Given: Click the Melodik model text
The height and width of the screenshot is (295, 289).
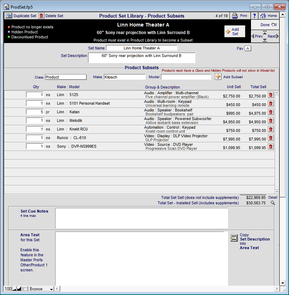Looking at the screenshot, I should pyautogui.click(x=76, y=120).
